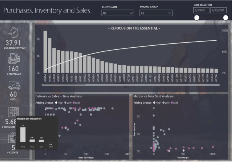This screenshot has height=162, width=232.
Task: Click the Purchases, Inventory and Sales heading
Action: (47, 10)
